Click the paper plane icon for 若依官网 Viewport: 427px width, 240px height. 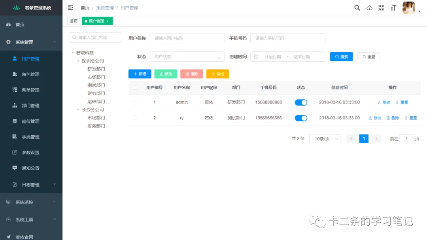click(8, 237)
